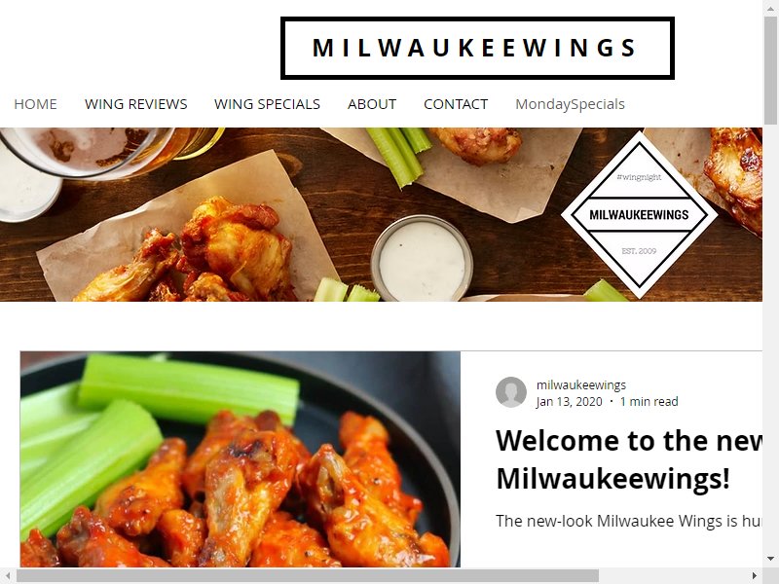Open the MondaySpecials nav link
Screen dimensions: 779x584
point(570,104)
